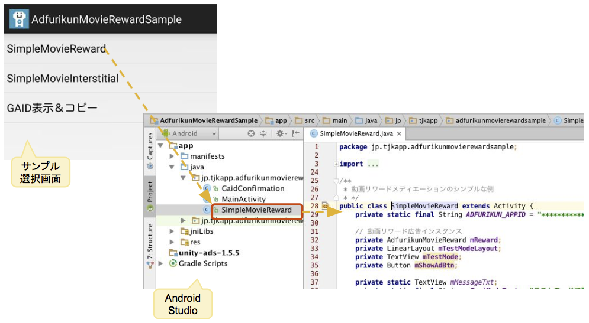Screen dimensions: 589x323
Task: Collapse the java folder
Action: (172, 167)
